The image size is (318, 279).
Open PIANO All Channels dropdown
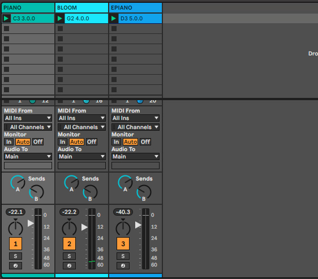coord(28,127)
